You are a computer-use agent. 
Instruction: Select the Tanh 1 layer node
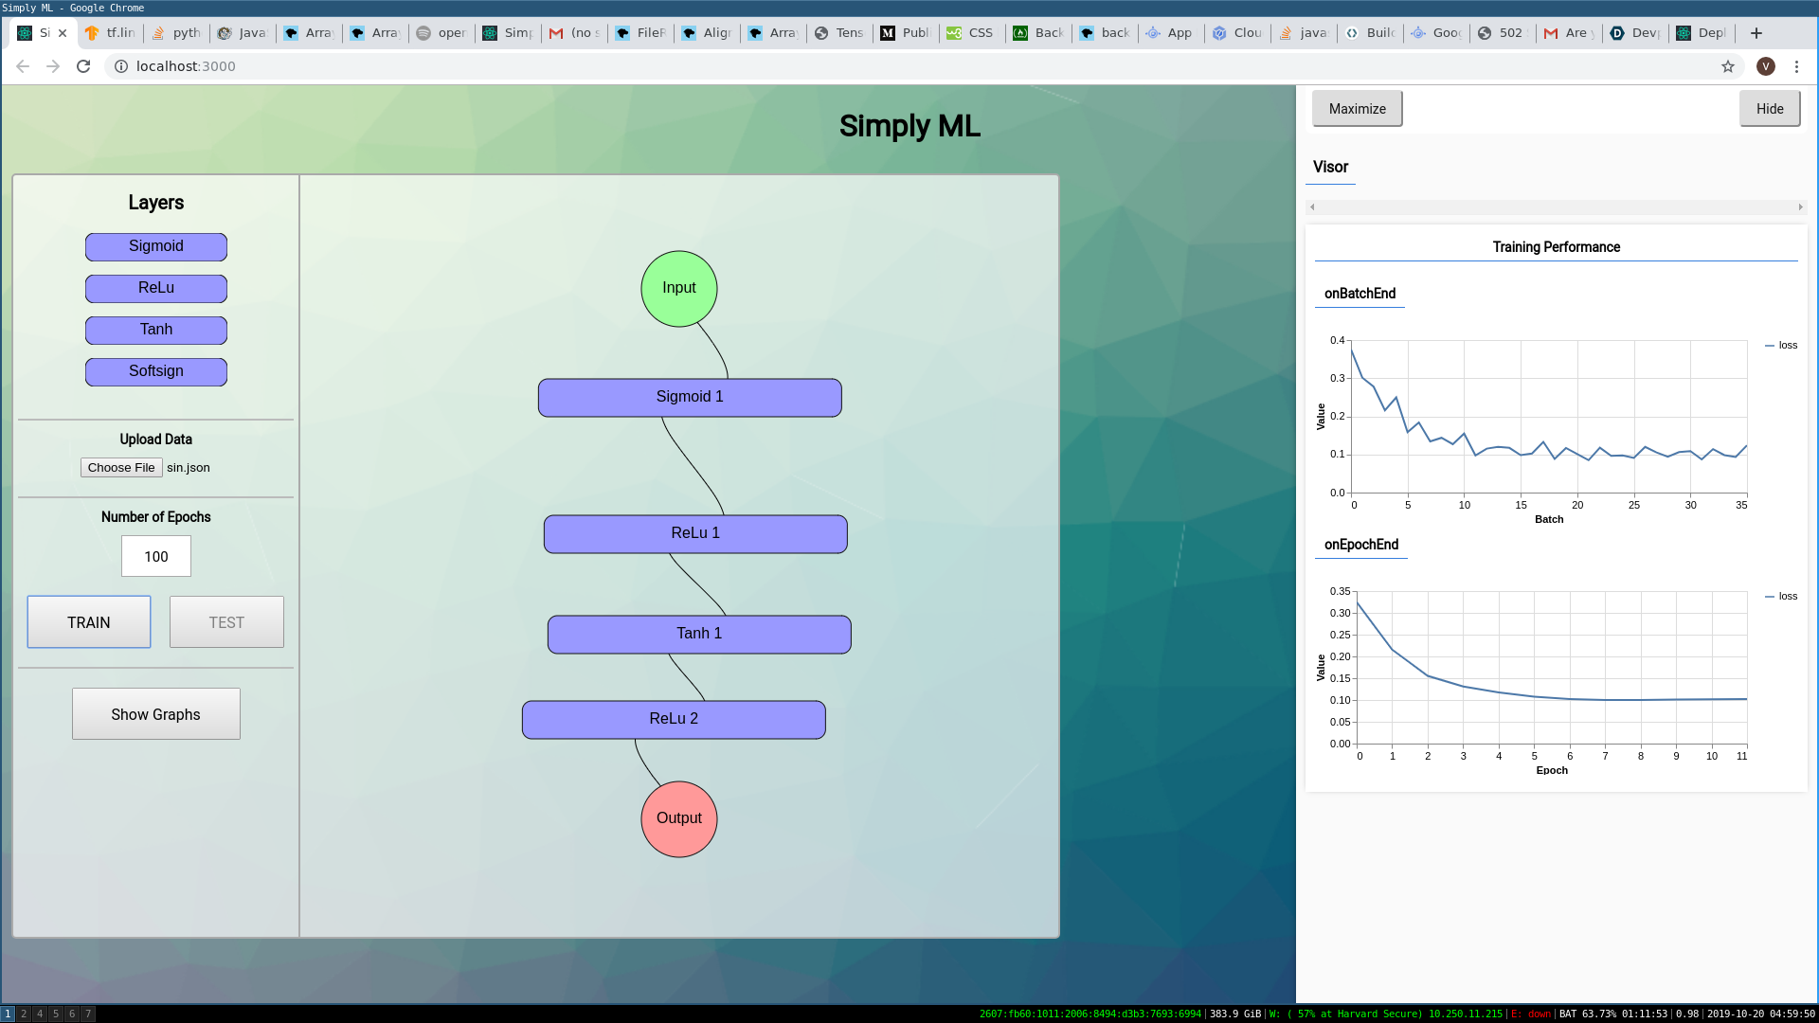tap(699, 634)
